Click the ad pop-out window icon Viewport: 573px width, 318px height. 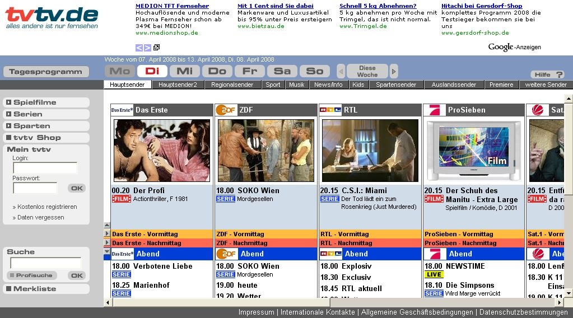point(156,47)
